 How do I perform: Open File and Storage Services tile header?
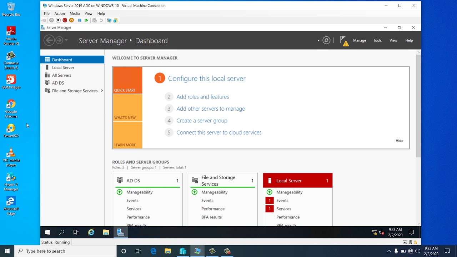coord(223,181)
